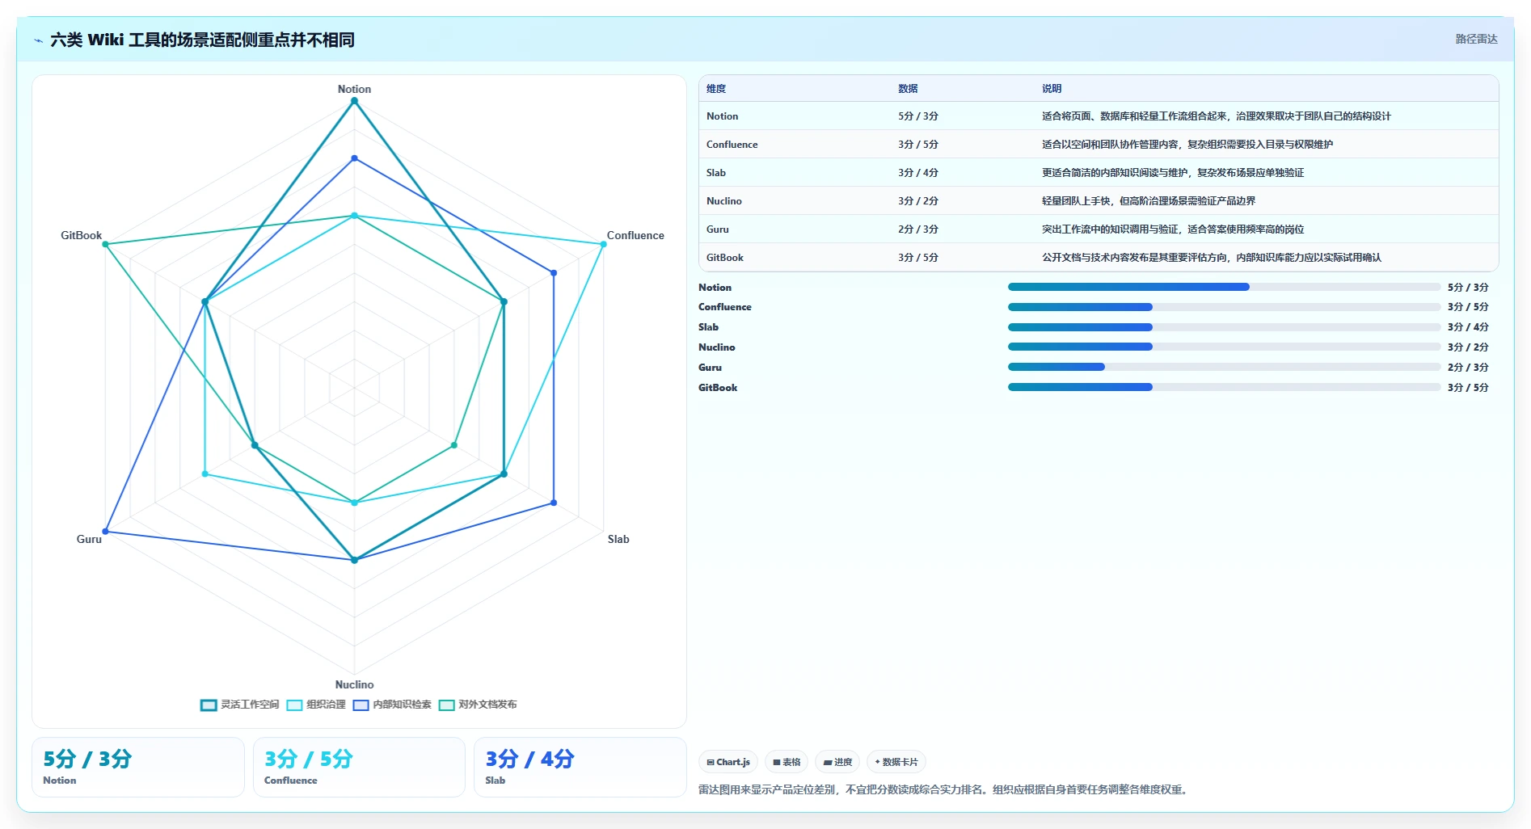Viewport: 1531px width, 829px height.
Task: Click the 对外文档发布 legend label
Action: [487, 705]
